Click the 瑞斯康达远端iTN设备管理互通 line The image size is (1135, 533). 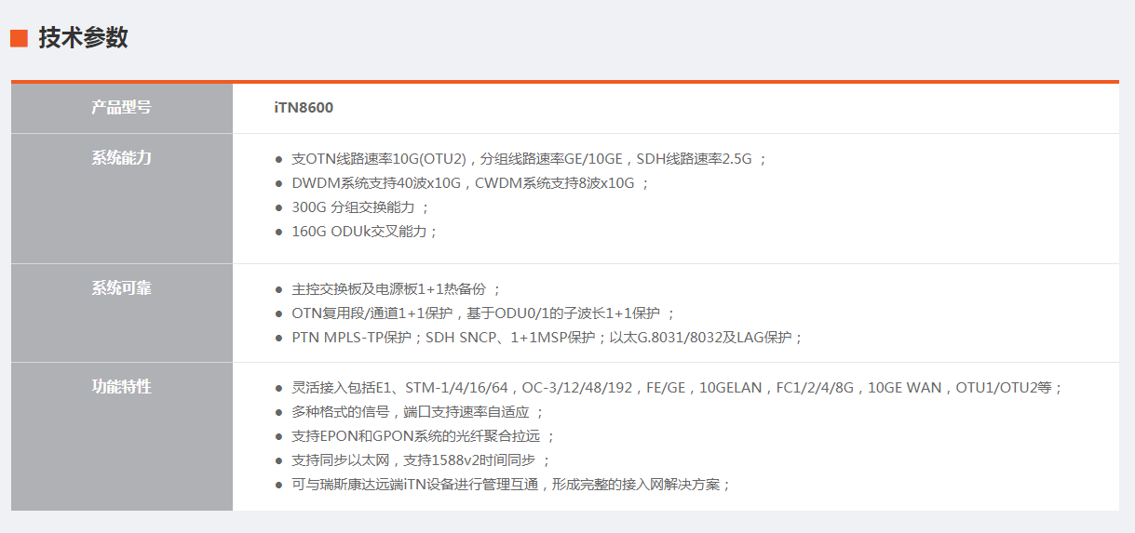coord(511,485)
